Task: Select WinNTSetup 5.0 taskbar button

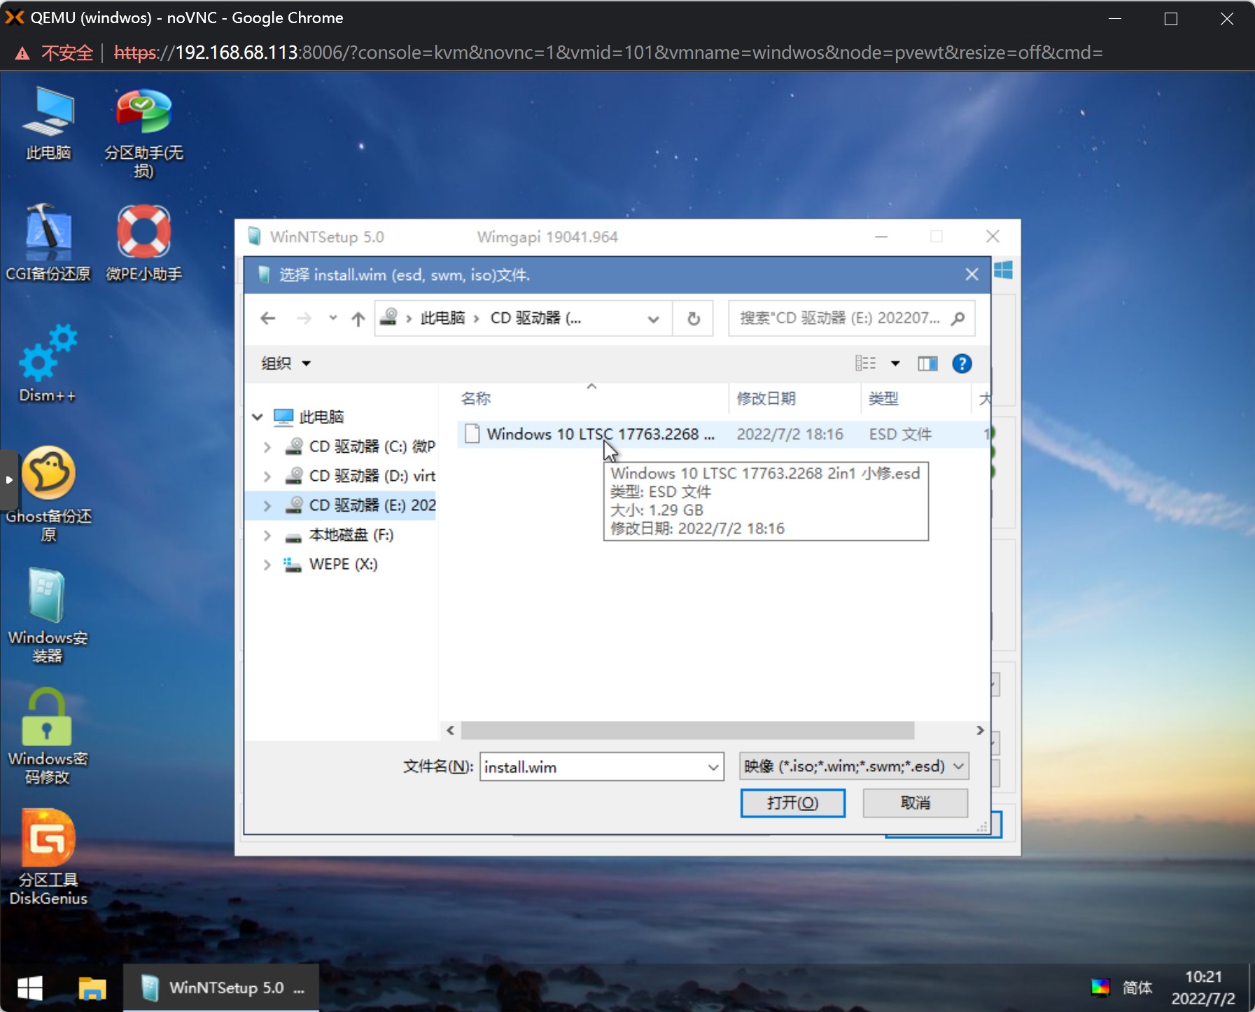Action: (221, 988)
